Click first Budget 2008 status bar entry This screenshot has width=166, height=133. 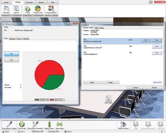38,132
